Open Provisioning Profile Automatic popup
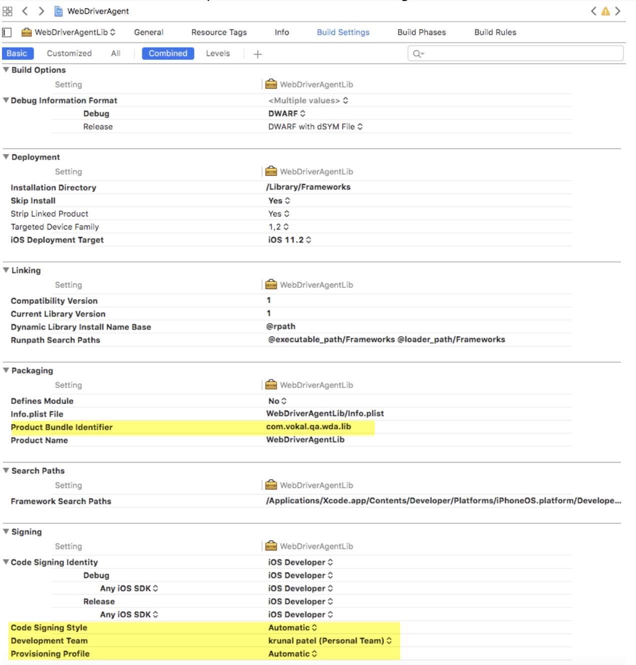 click(292, 653)
